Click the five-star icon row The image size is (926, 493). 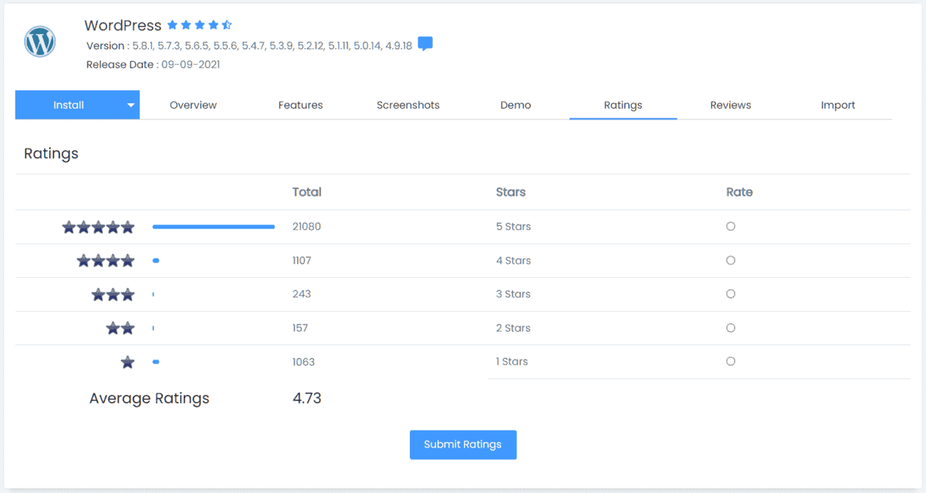pyautogui.click(x=98, y=227)
